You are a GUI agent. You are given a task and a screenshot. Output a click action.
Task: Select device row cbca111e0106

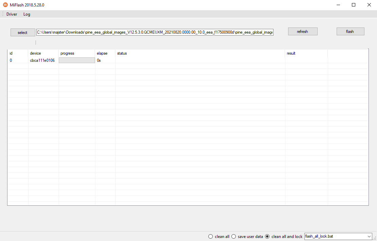(x=42, y=60)
